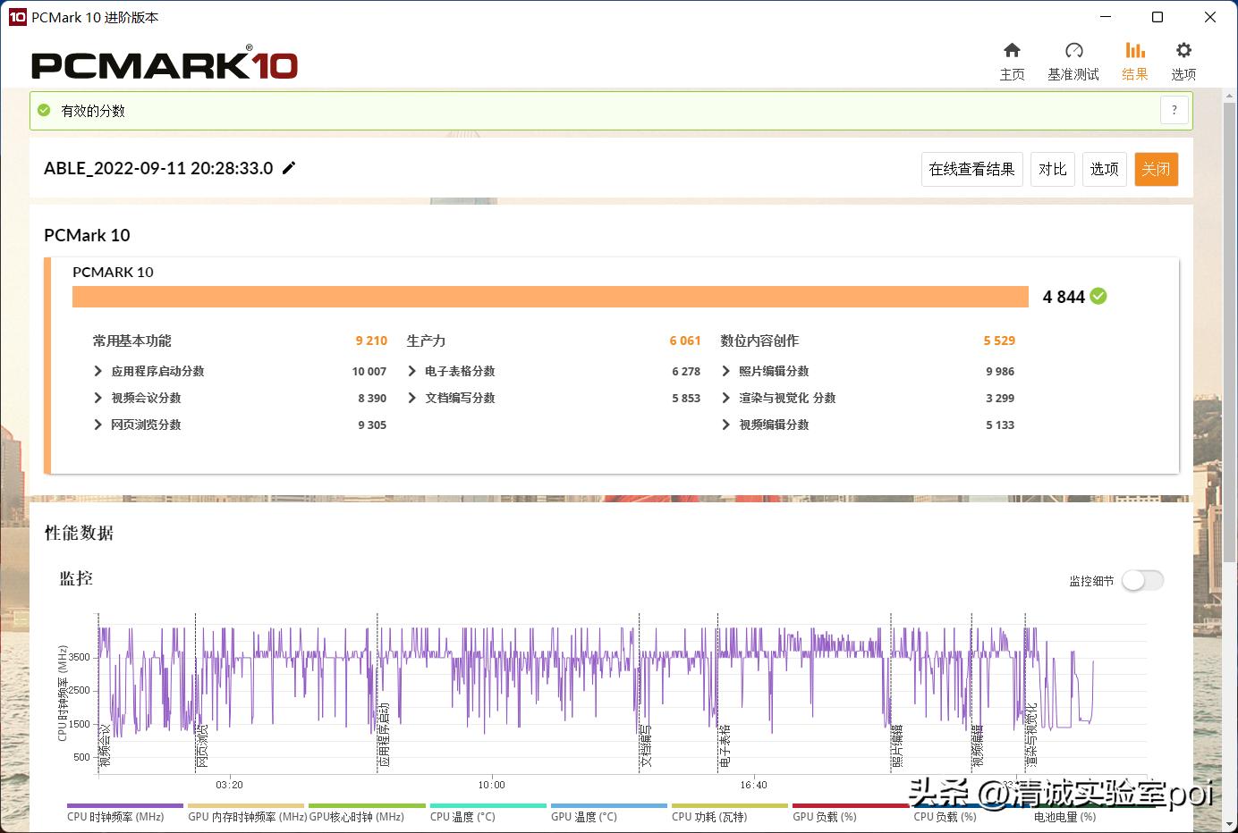Click the green valid score checkmark icon
The width and height of the screenshot is (1238, 833).
pyautogui.click(x=44, y=110)
